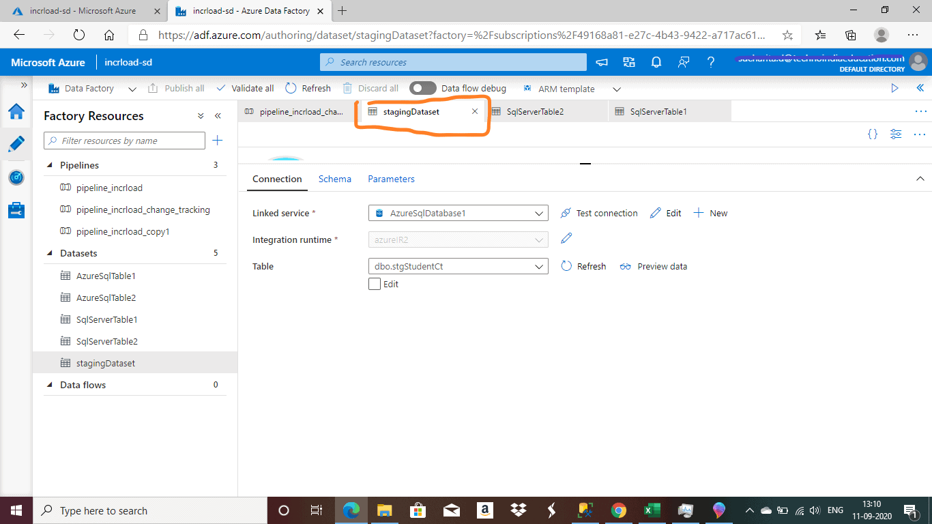Go back in the browser
Screen dimensions: 932x524
pyautogui.click(x=19, y=35)
